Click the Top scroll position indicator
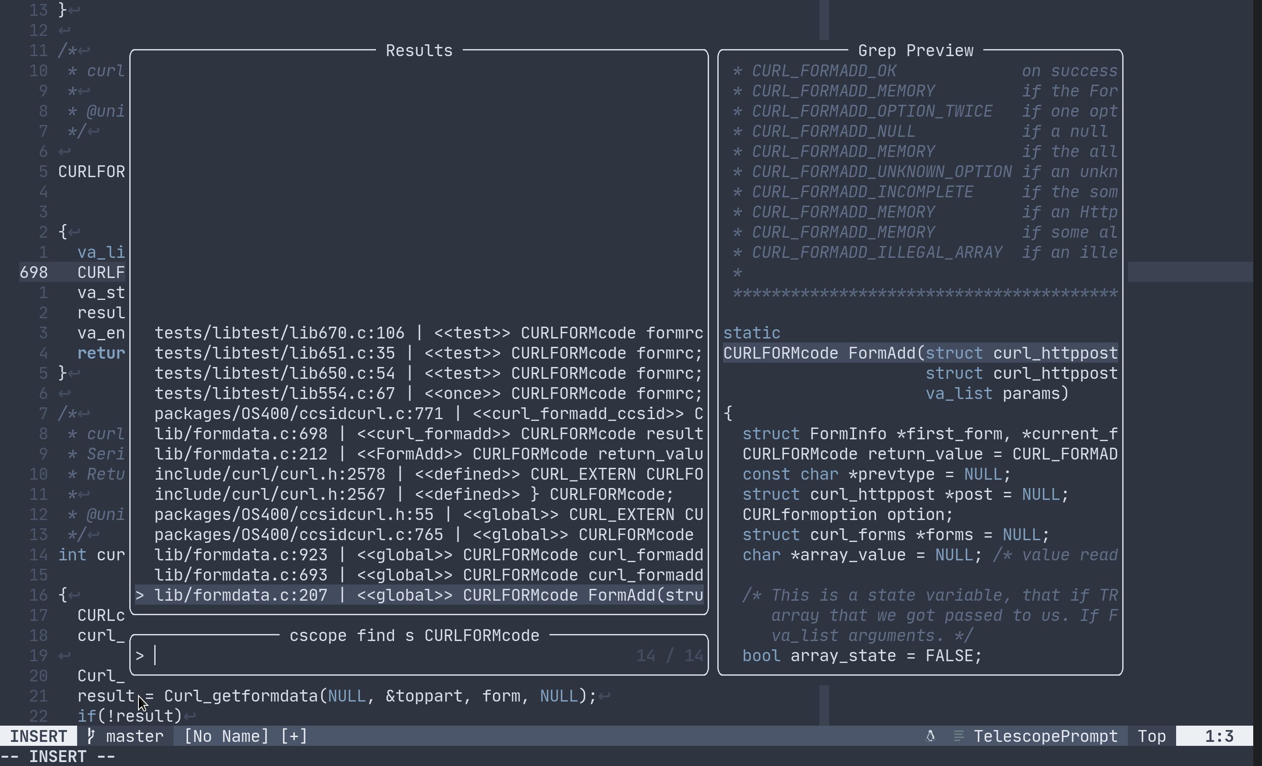The image size is (1262, 766). pyautogui.click(x=1152, y=736)
